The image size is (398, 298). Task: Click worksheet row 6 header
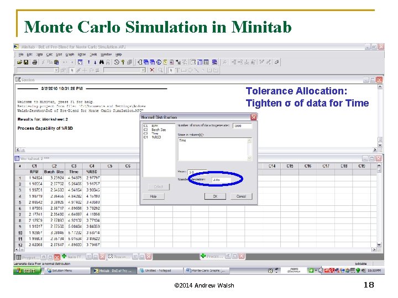20,209
